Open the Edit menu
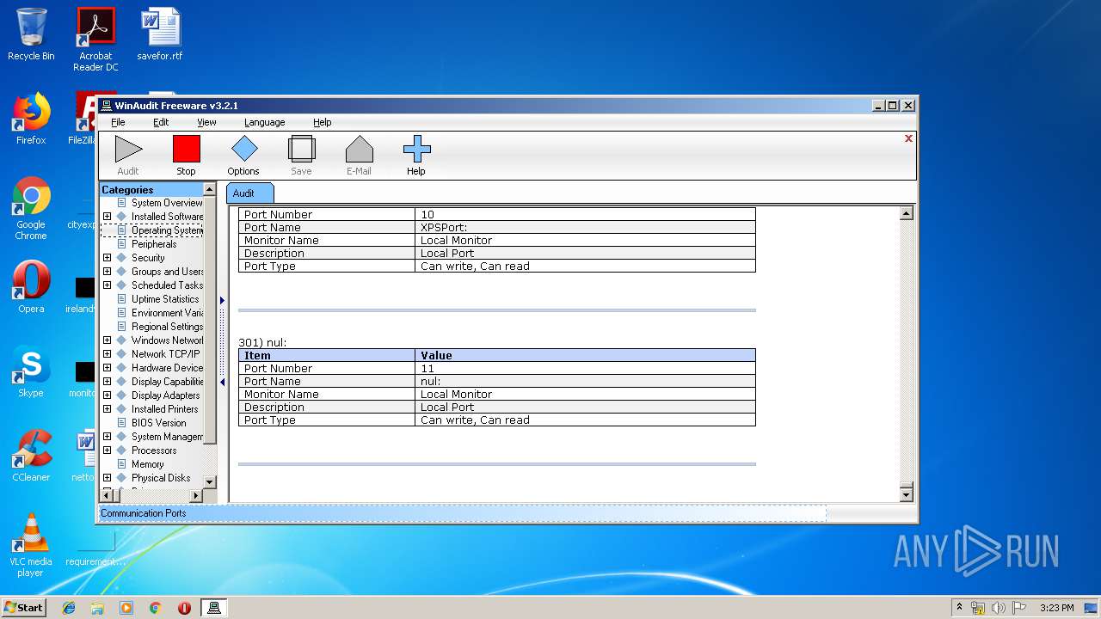The width and height of the screenshot is (1101, 619). [161, 122]
